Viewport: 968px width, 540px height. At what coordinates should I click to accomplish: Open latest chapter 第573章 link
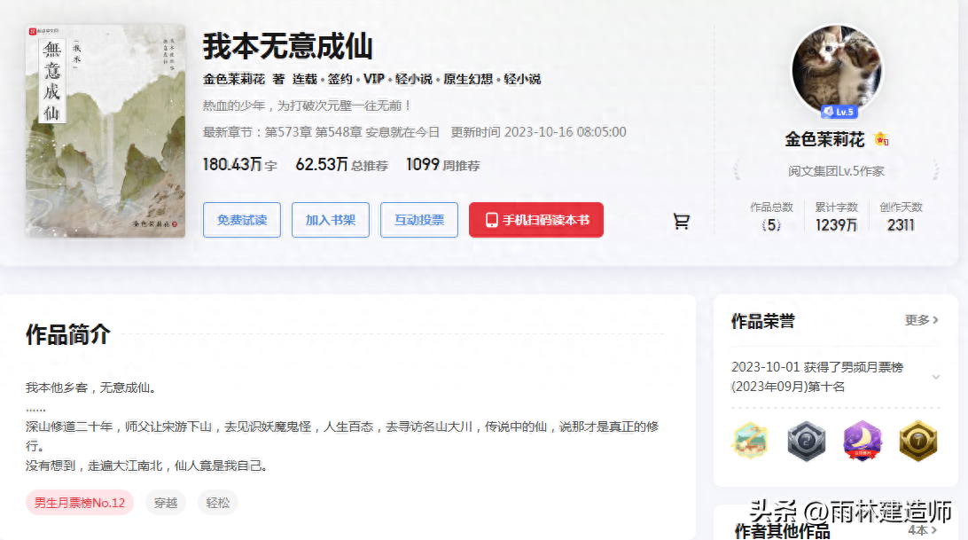[290, 130]
